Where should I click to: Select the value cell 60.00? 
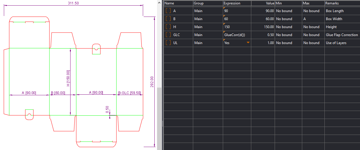[x=263, y=19]
